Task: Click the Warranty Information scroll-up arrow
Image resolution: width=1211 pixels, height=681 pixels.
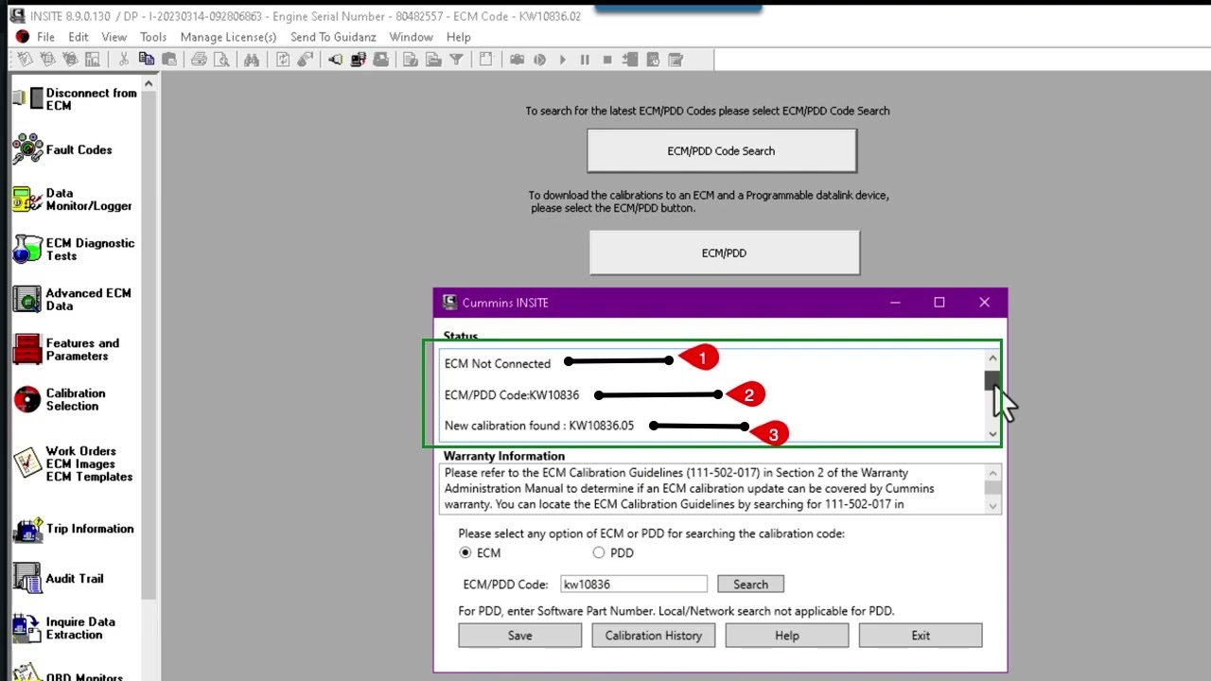Action: coord(992,473)
